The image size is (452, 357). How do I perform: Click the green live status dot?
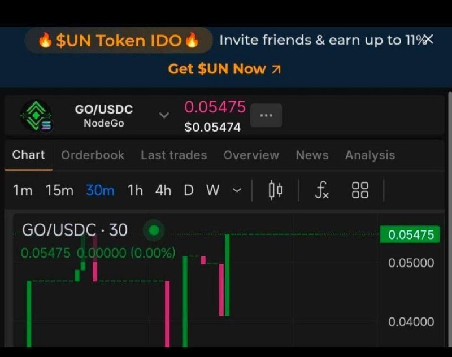(154, 230)
